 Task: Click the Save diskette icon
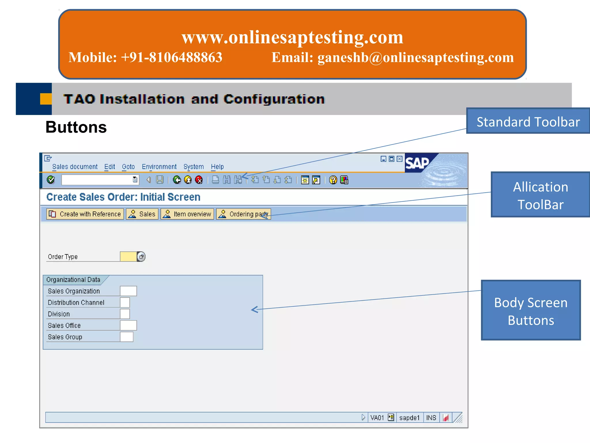160,180
